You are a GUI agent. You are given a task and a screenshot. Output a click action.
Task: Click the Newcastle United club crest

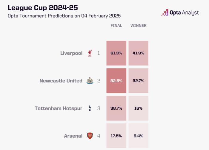click(90, 81)
